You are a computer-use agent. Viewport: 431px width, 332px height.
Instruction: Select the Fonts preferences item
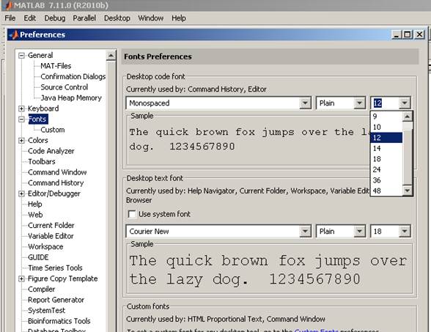click(37, 119)
